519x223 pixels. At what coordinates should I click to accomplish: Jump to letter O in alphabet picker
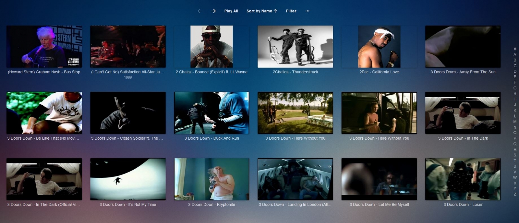click(x=515, y=133)
